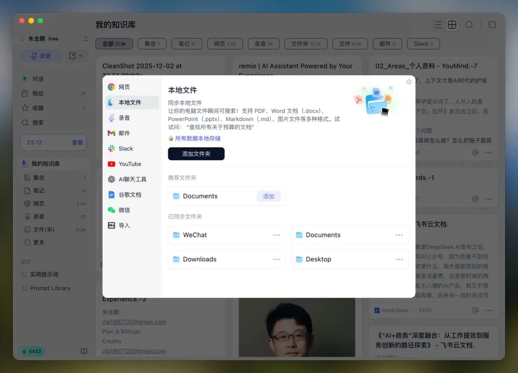518x373 pixels.
Task: Open the WeChat folder more options menu
Action: point(276,235)
